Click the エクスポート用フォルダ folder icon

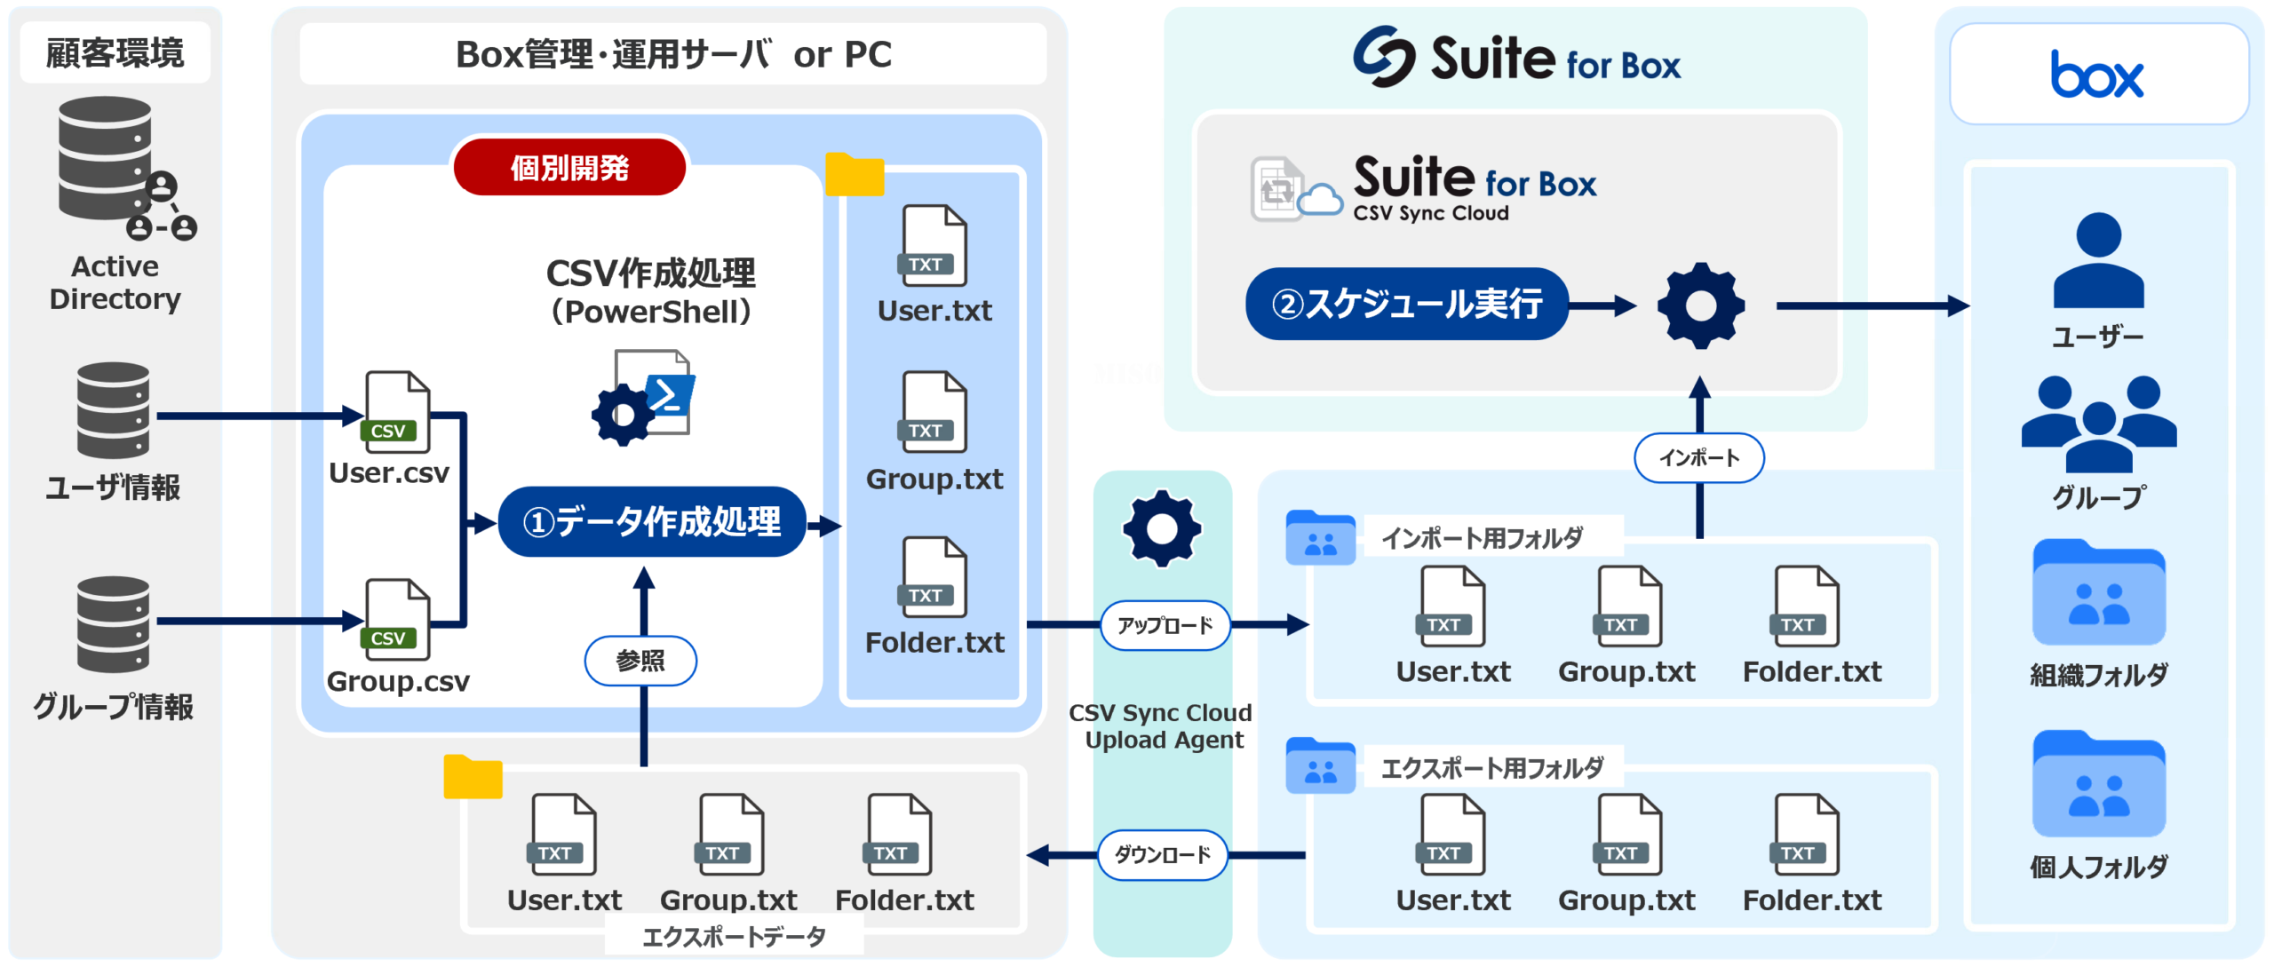[x=1320, y=765]
